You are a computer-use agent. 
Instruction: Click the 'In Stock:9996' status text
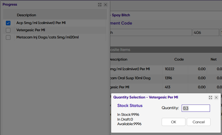tap(128, 114)
